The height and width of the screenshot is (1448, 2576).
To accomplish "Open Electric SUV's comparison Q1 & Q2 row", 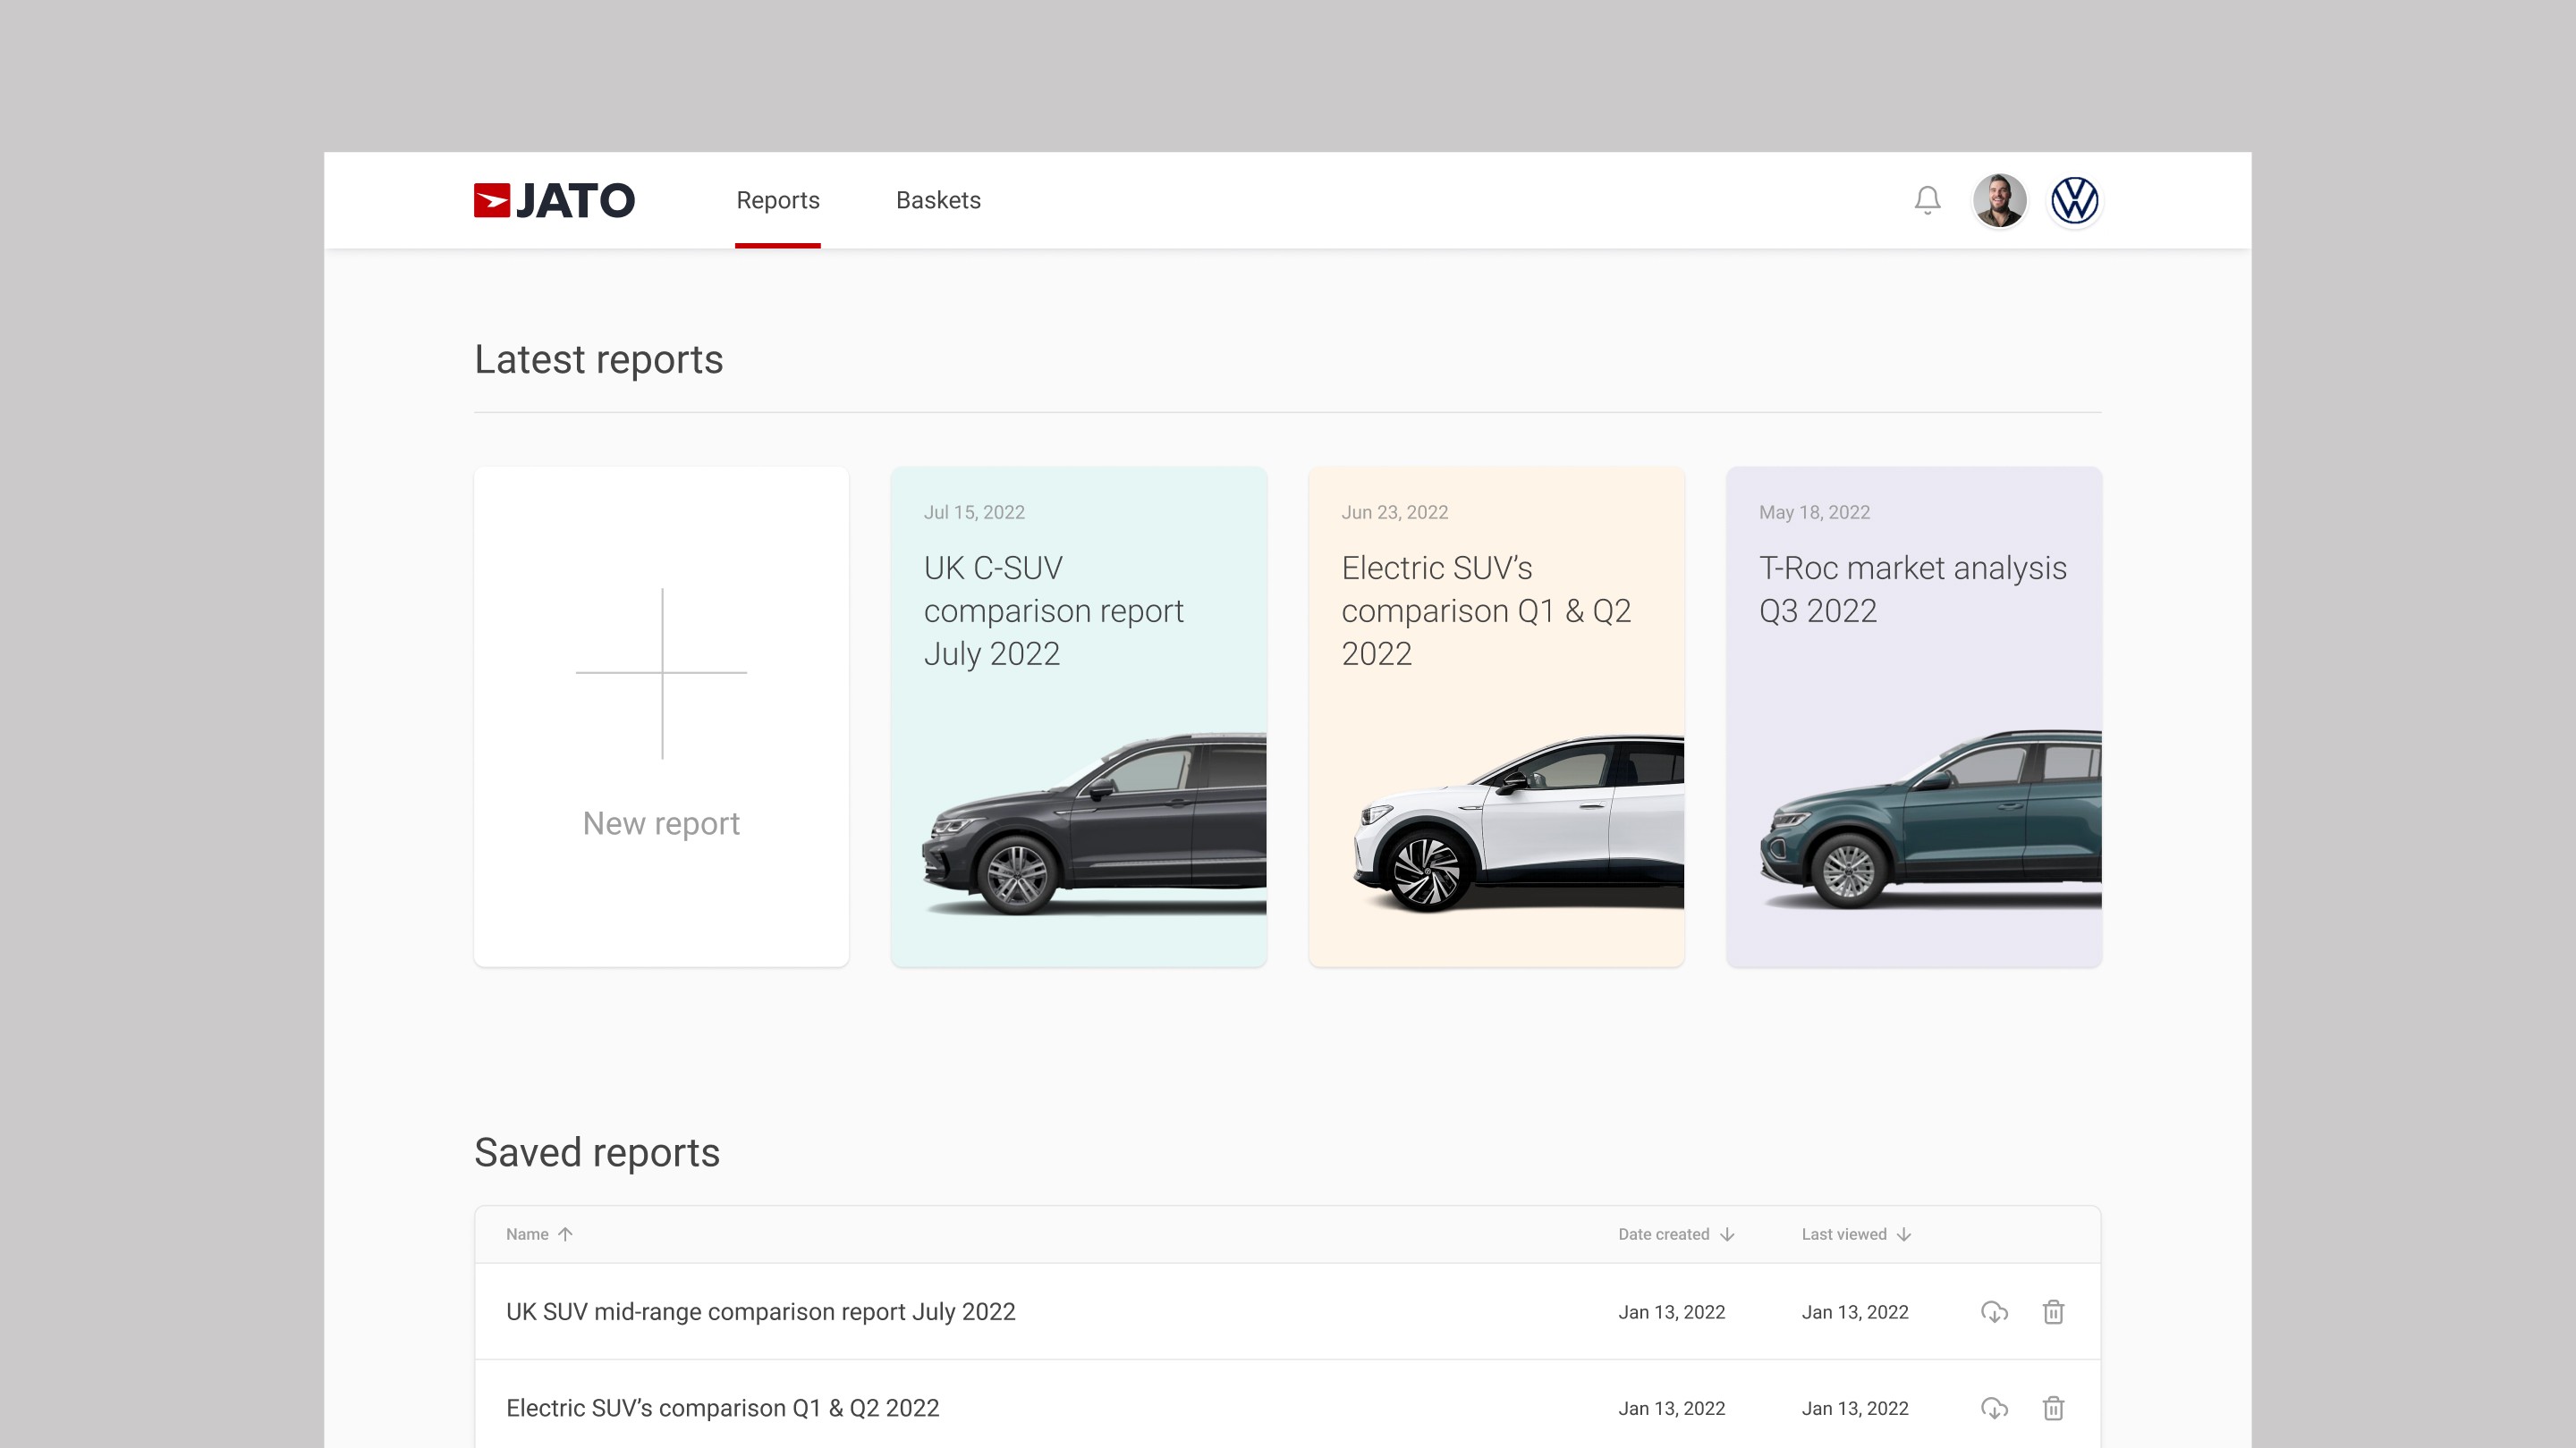I will pos(722,1408).
